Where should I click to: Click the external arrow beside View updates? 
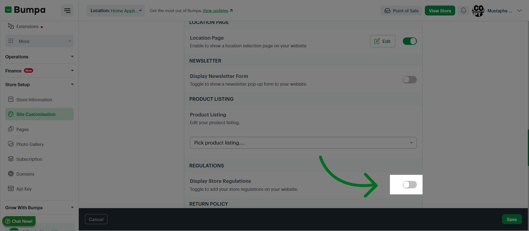231,10
